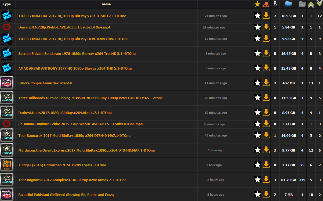Image resolution: width=323 pixels, height=201 pixels.
Task: Sort the list by Type column header
Action: point(7,4)
